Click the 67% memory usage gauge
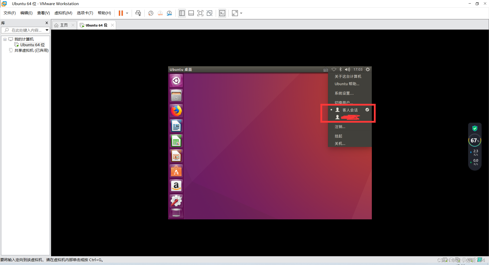This screenshot has height=265, width=489. [x=475, y=141]
